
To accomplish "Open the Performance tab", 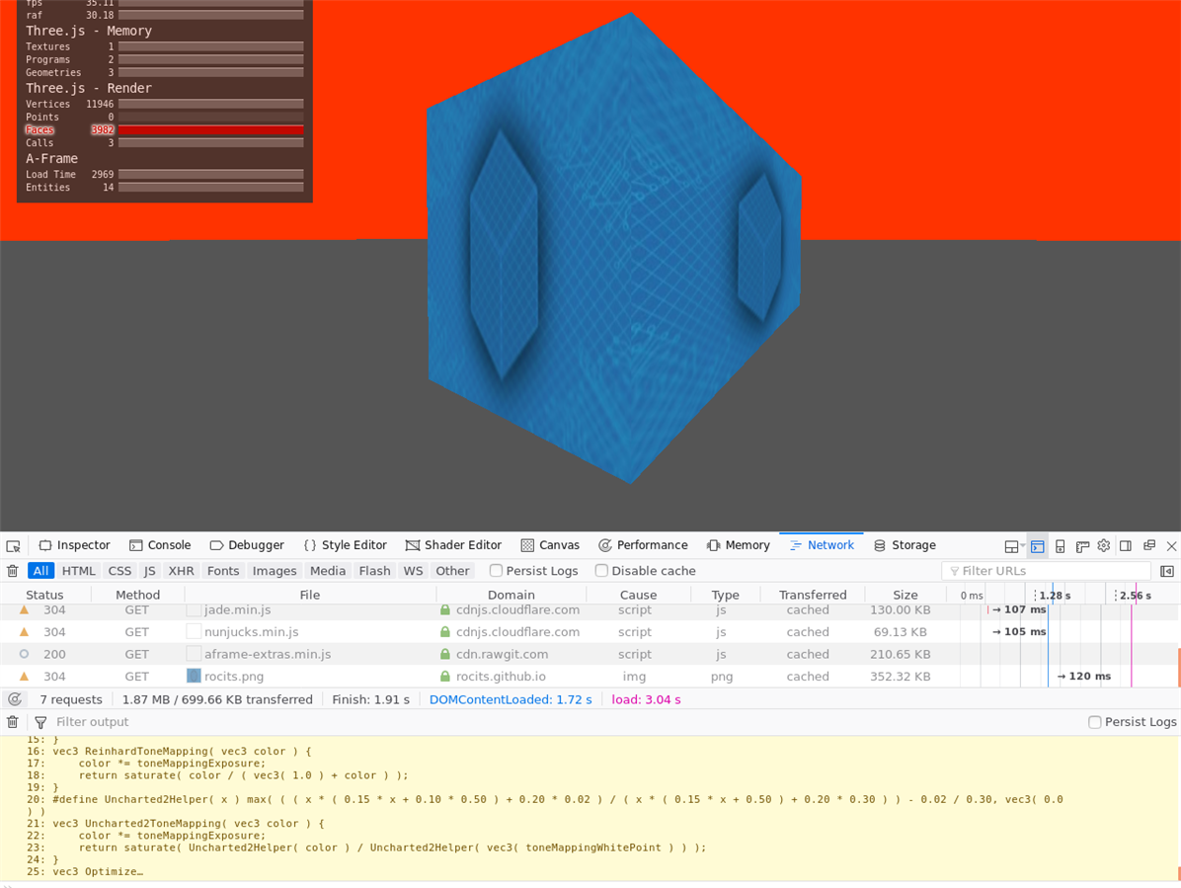I will 643,545.
